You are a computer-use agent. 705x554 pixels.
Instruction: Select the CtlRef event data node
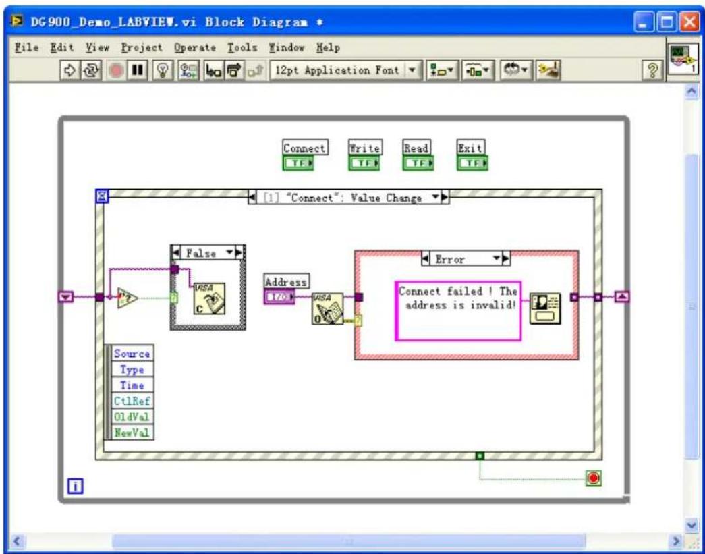pos(132,401)
